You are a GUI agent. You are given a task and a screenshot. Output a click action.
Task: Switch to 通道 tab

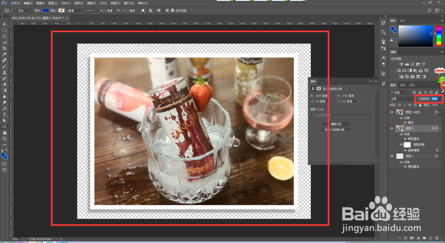pyautogui.click(x=402, y=85)
